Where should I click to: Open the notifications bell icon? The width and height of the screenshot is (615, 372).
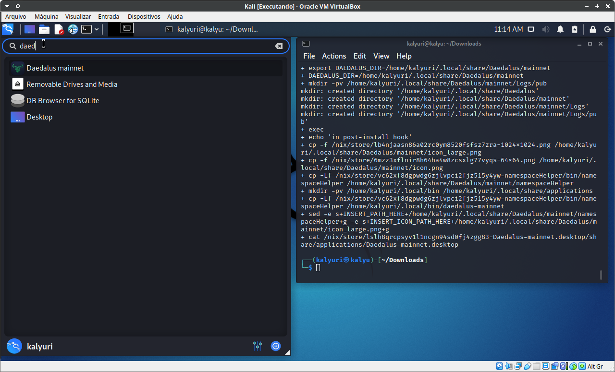point(560,29)
